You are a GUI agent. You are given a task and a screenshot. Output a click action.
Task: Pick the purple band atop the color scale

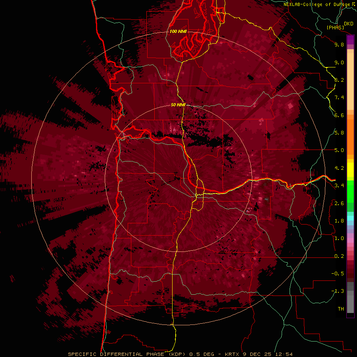(x=350, y=40)
